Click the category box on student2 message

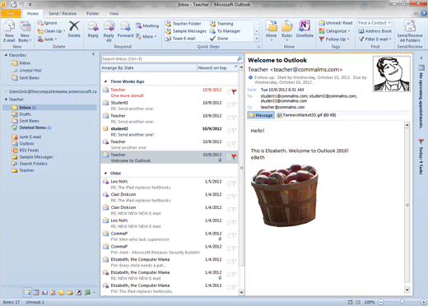[229, 131]
